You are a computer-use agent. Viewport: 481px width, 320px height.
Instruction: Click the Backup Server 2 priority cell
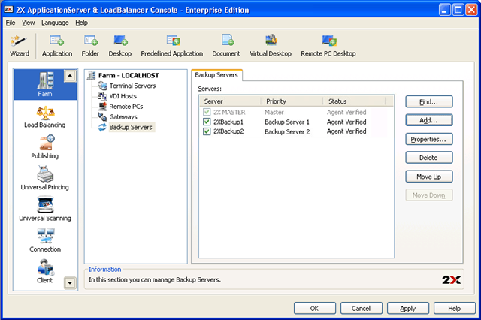287,131
